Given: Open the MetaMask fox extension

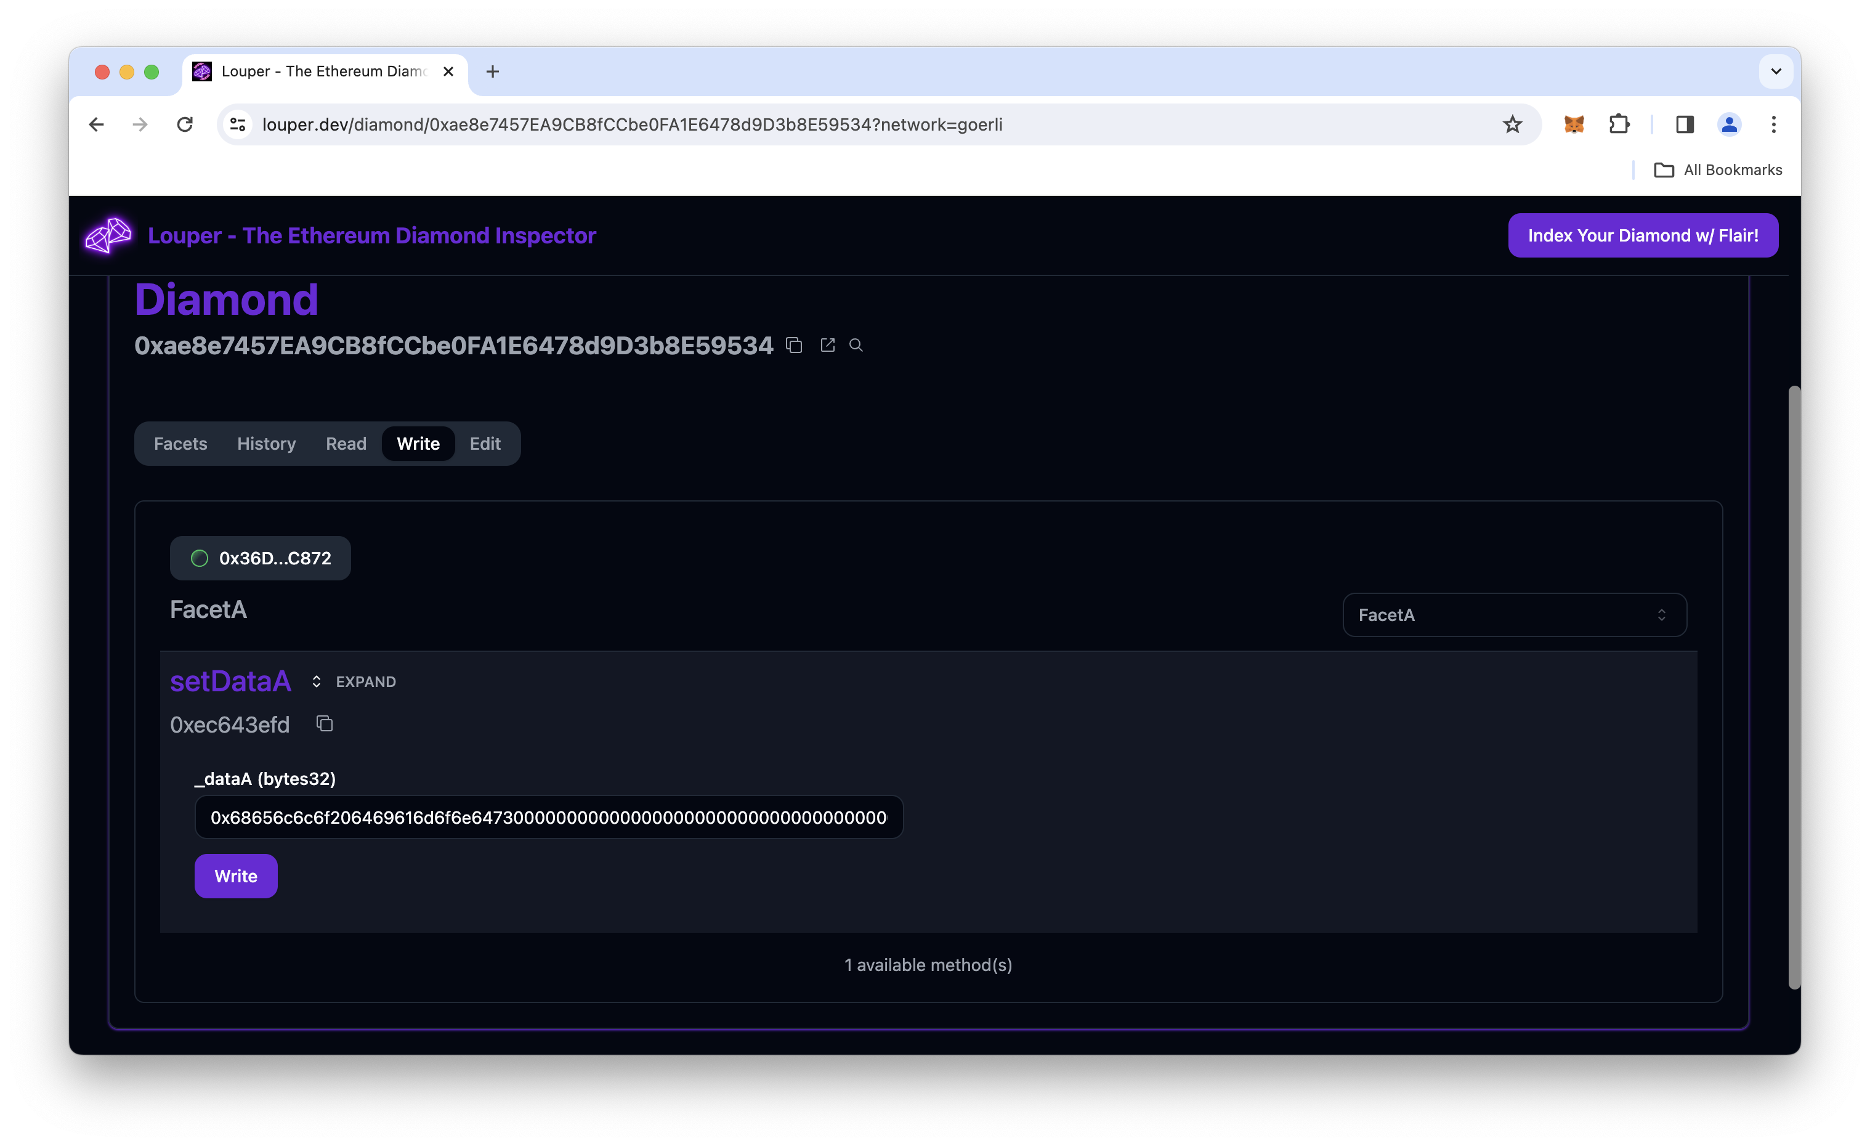Looking at the screenshot, I should (x=1574, y=124).
